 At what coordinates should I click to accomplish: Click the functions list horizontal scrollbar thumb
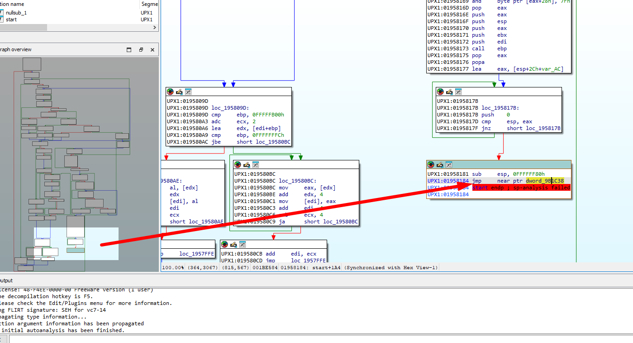coord(23,28)
